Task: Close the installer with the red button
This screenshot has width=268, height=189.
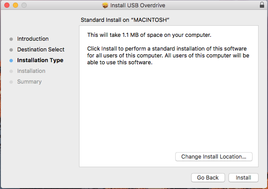Action: coord(7,6)
